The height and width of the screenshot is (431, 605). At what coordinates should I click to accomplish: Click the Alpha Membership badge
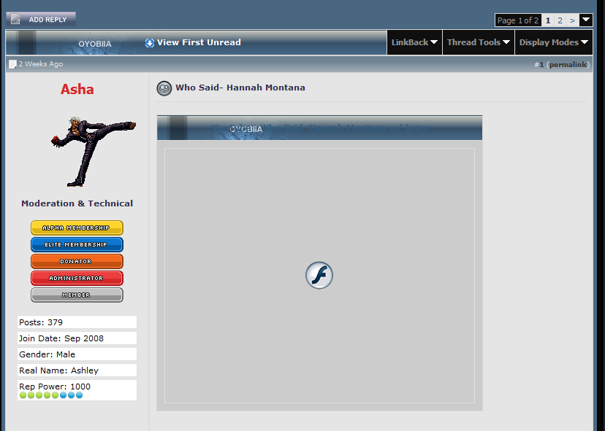(x=77, y=228)
